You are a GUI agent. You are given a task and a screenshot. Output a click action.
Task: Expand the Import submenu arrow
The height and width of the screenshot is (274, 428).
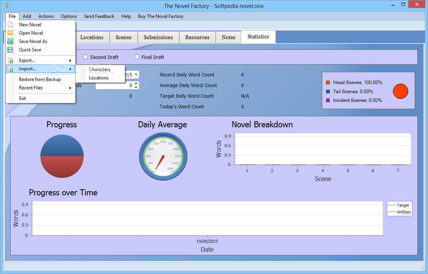pos(70,69)
